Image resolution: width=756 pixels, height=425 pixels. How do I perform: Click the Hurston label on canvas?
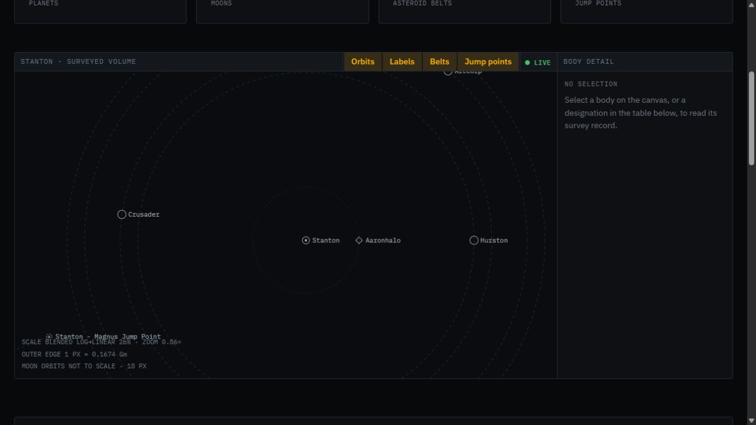[x=494, y=241]
